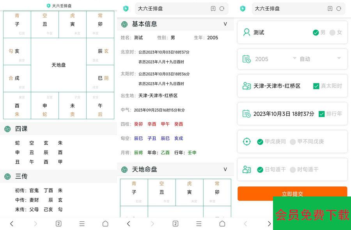
Task: Click the location icon beside 天津-天津市-红桥区
Action: click(247, 86)
